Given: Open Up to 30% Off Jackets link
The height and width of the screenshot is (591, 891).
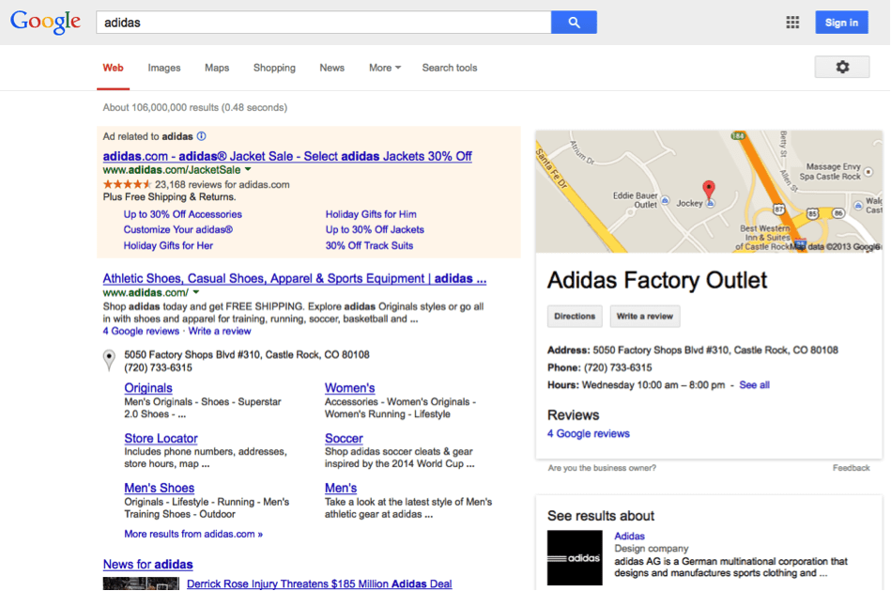Looking at the screenshot, I should click(375, 230).
